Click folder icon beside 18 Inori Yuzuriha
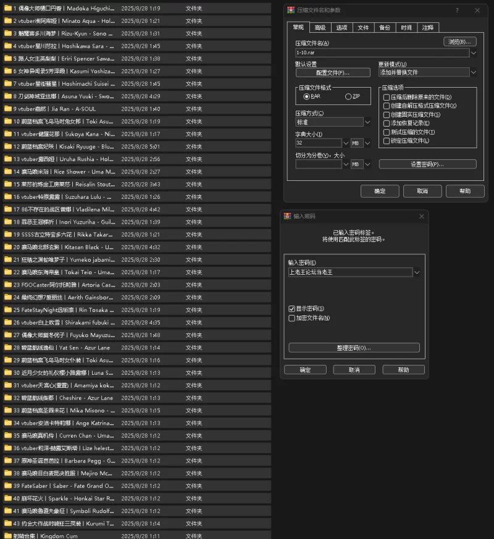Viewport: 494px width, 539px height. tap(7, 222)
